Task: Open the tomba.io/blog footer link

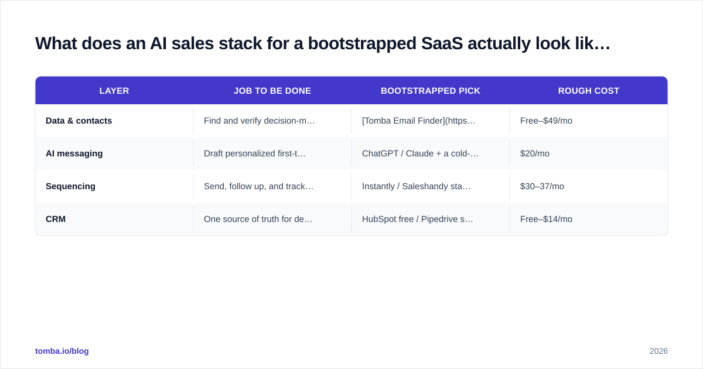Action: 62,351
